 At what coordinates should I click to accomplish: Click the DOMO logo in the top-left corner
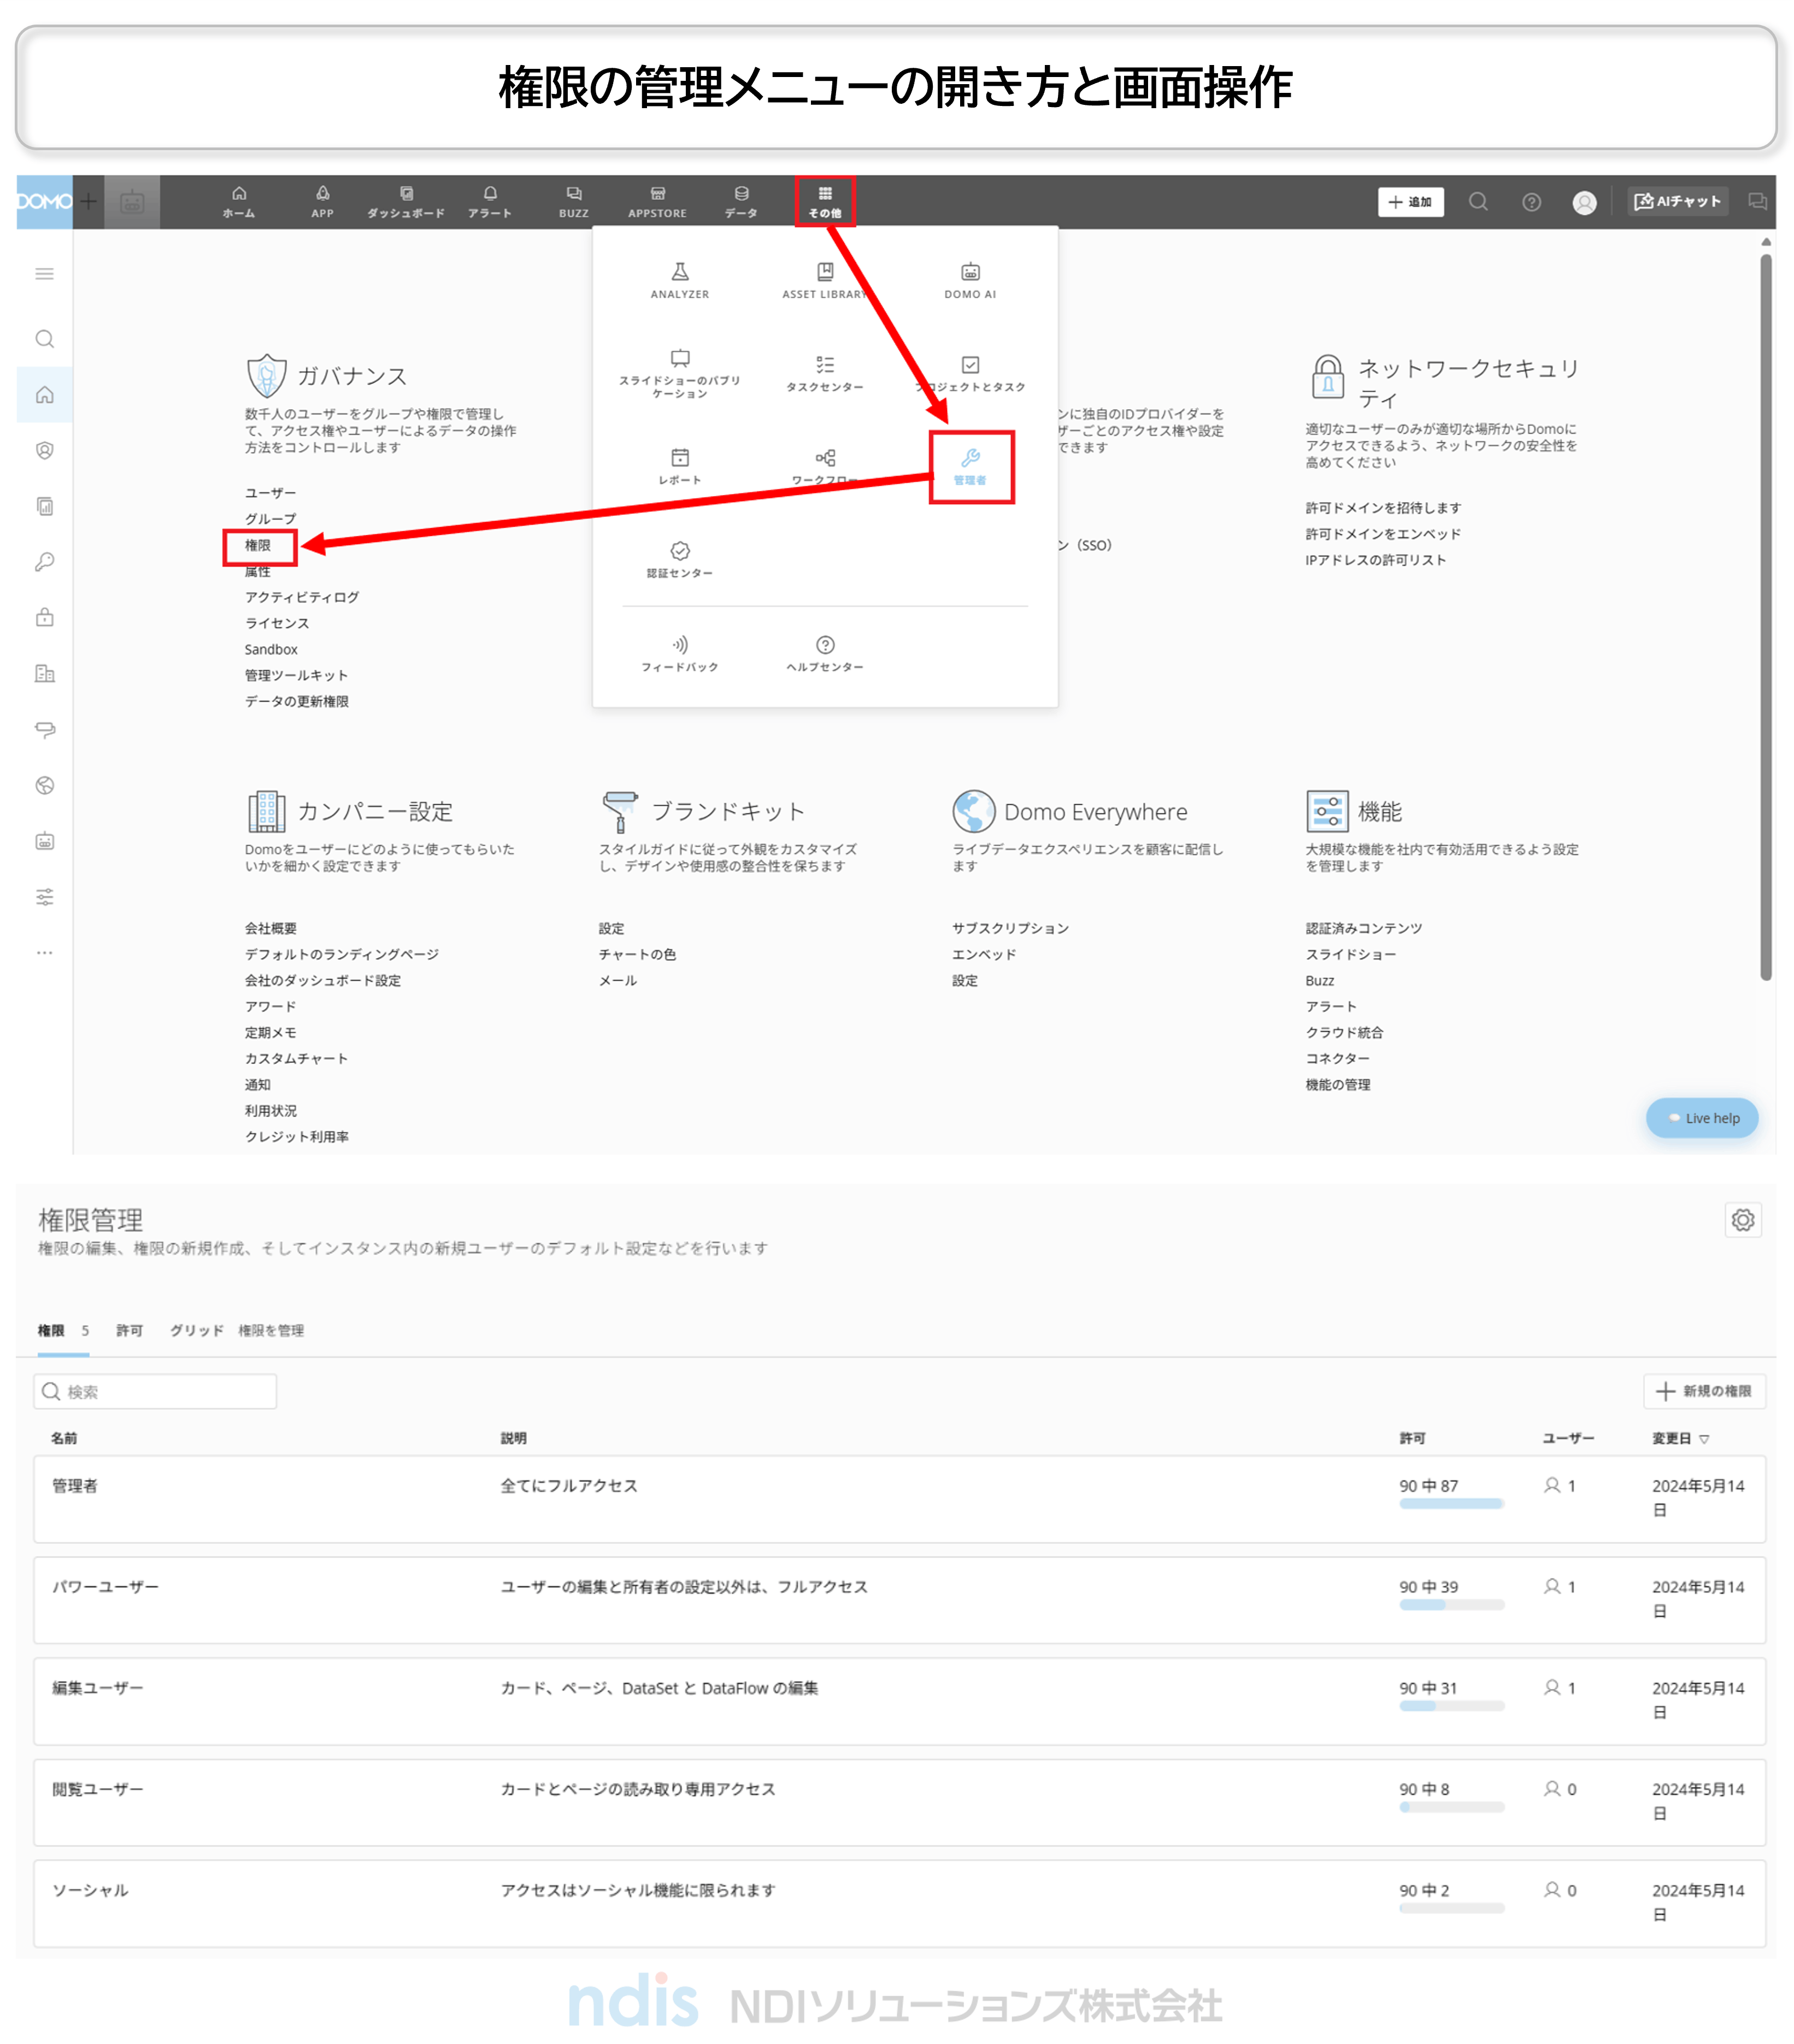pyautogui.click(x=44, y=201)
